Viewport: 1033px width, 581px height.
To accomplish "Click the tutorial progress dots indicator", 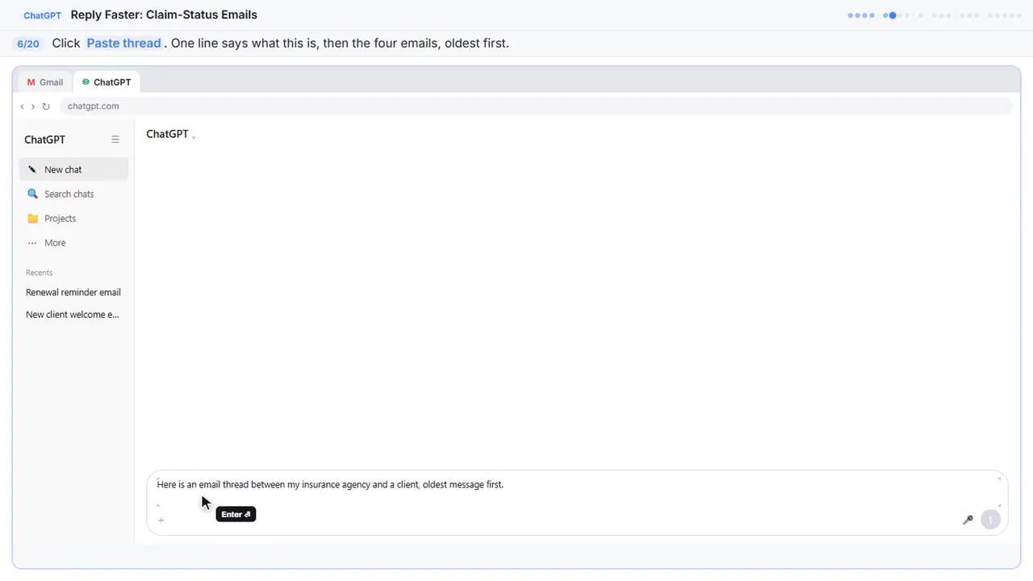I will point(935,15).
